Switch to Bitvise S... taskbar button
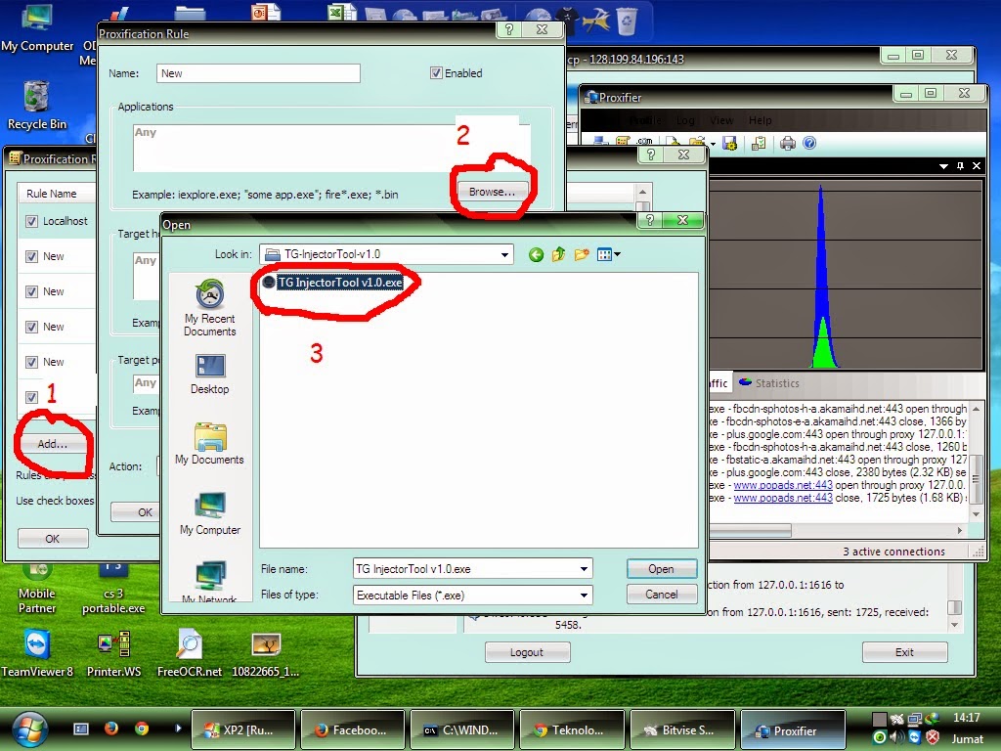1001x751 pixels. [x=682, y=729]
